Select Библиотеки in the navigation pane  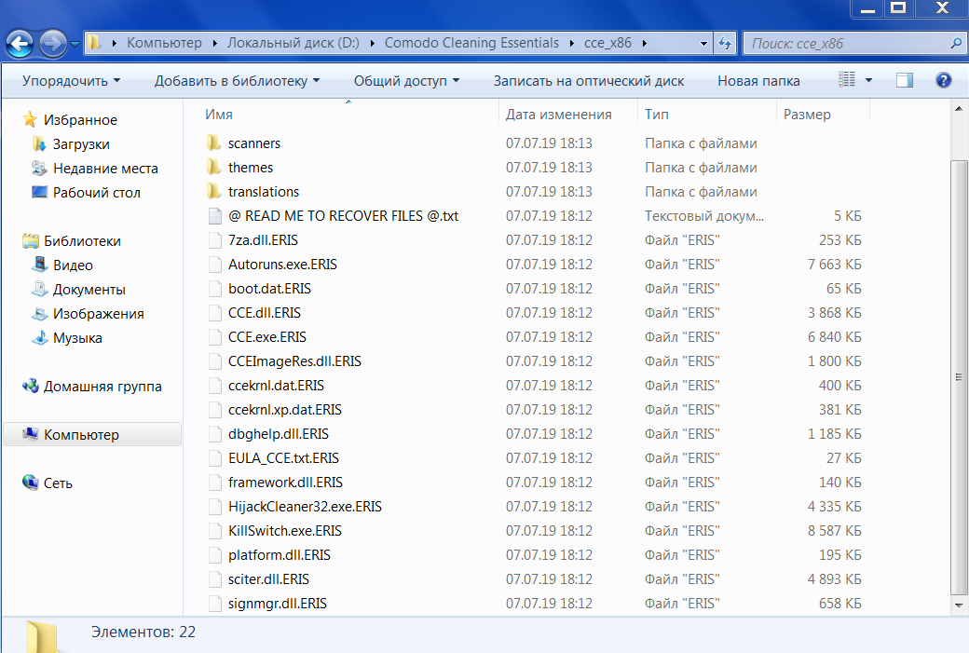82,241
